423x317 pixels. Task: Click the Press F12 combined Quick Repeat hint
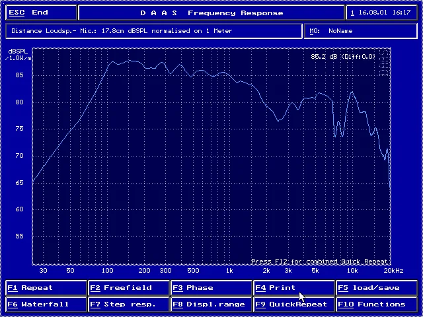tap(319, 262)
